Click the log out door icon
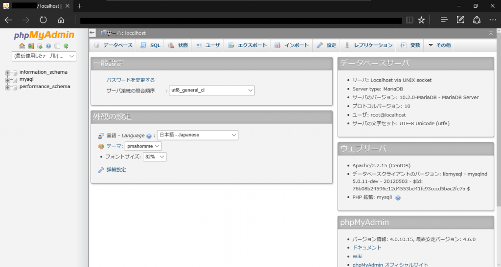Image resolution: width=501 pixels, height=267 pixels. pos(31,46)
